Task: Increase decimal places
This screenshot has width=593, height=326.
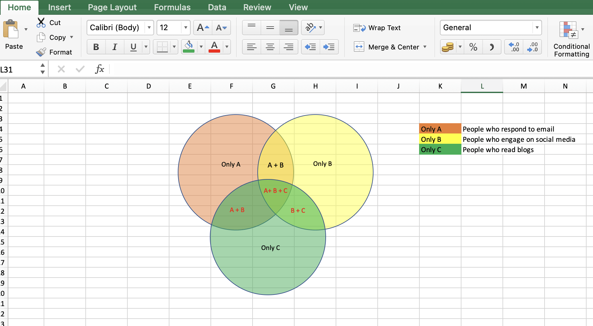Action: click(513, 47)
